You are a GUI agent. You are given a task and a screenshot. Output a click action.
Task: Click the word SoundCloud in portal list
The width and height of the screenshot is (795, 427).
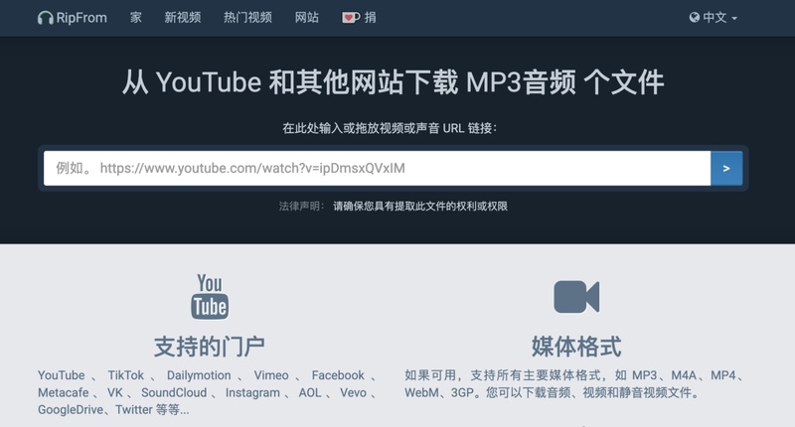[174, 392]
